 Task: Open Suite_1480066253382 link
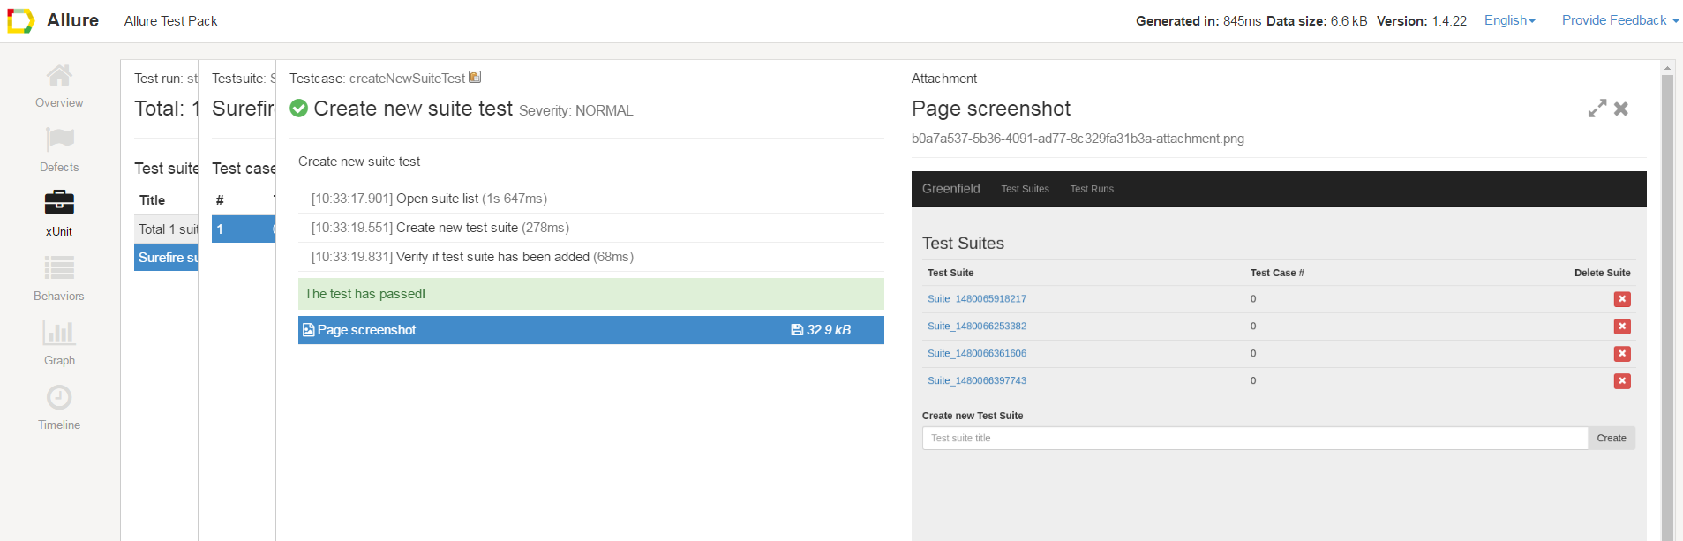pyautogui.click(x=976, y=327)
